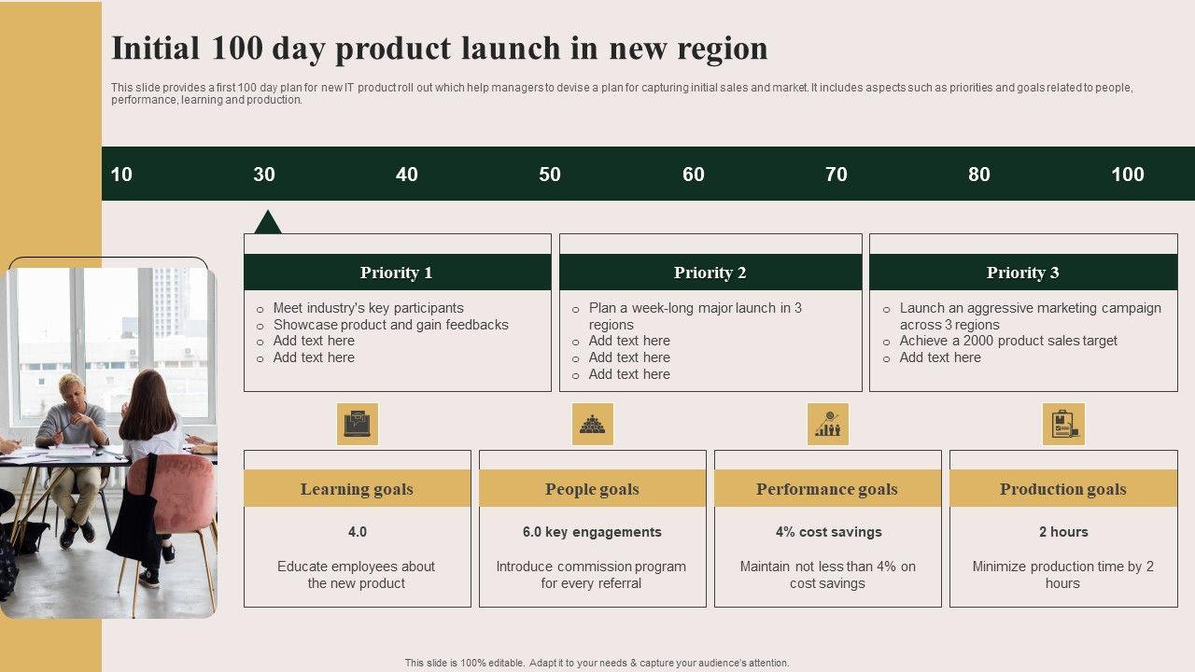Click the Learning goals laptop icon

358,424
